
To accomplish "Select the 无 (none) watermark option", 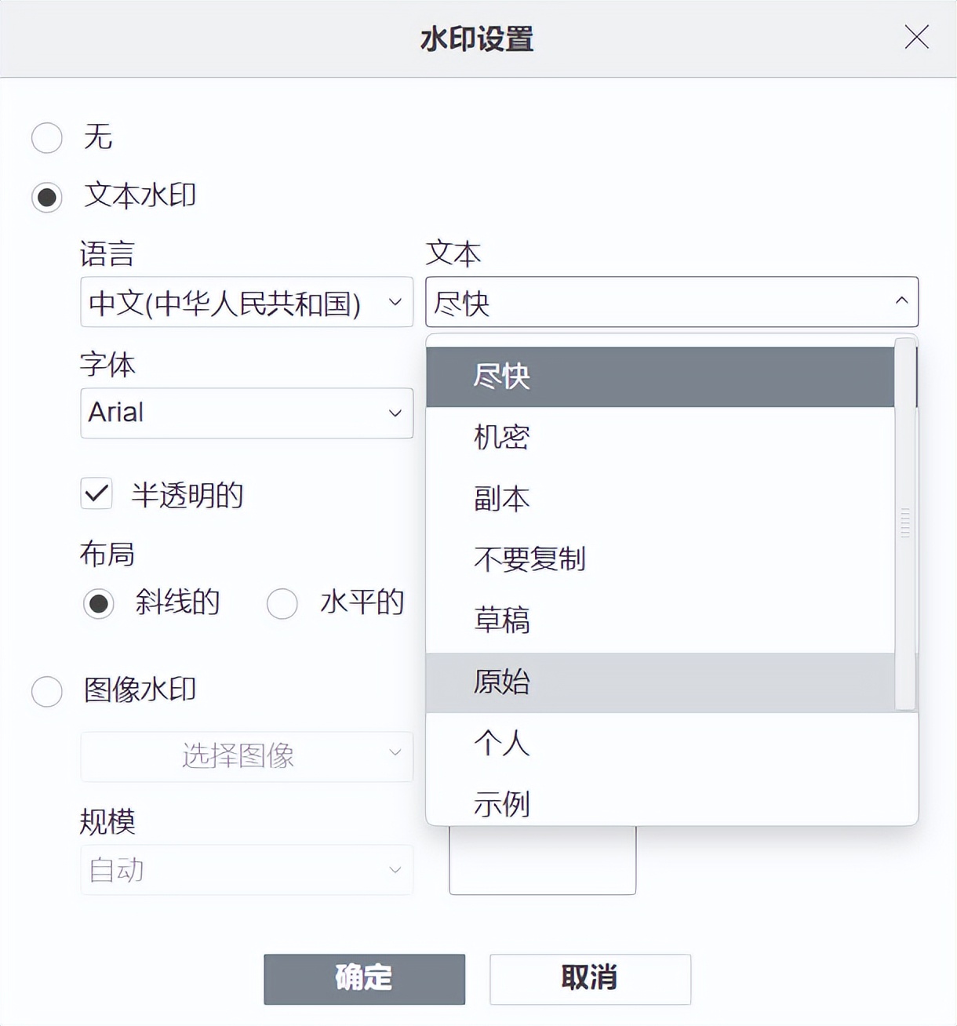I will pyautogui.click(x=46, y=137).
